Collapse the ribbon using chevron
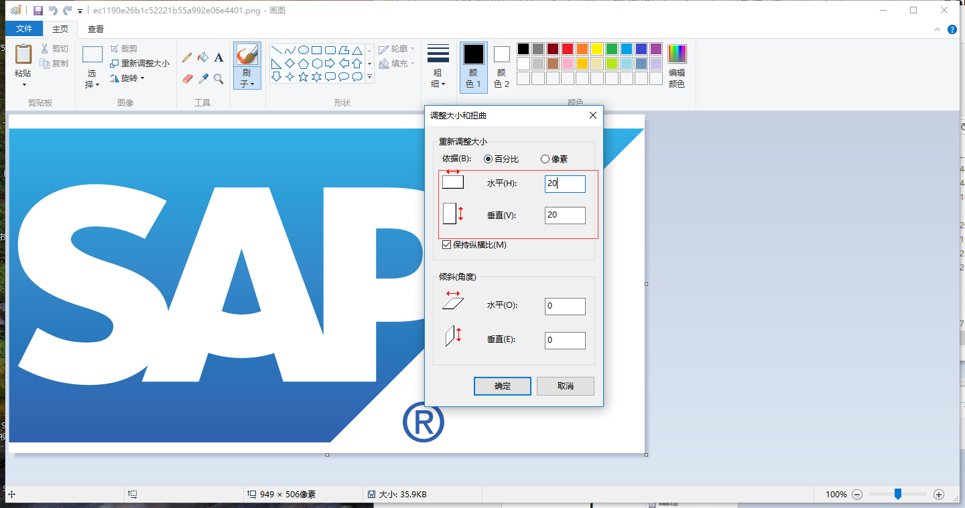The height and width of the screenshot is (508, 965). (x=938, y=29)
